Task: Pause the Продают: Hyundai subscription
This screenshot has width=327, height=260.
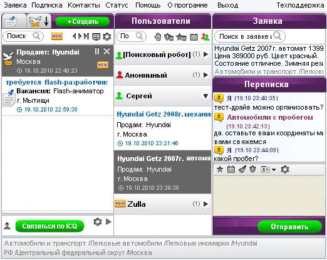Action: 97,51
